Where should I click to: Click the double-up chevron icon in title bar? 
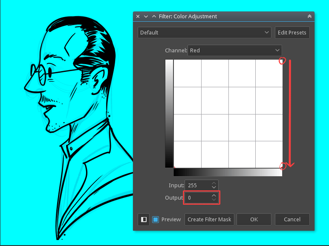click(x=309, y=16)
